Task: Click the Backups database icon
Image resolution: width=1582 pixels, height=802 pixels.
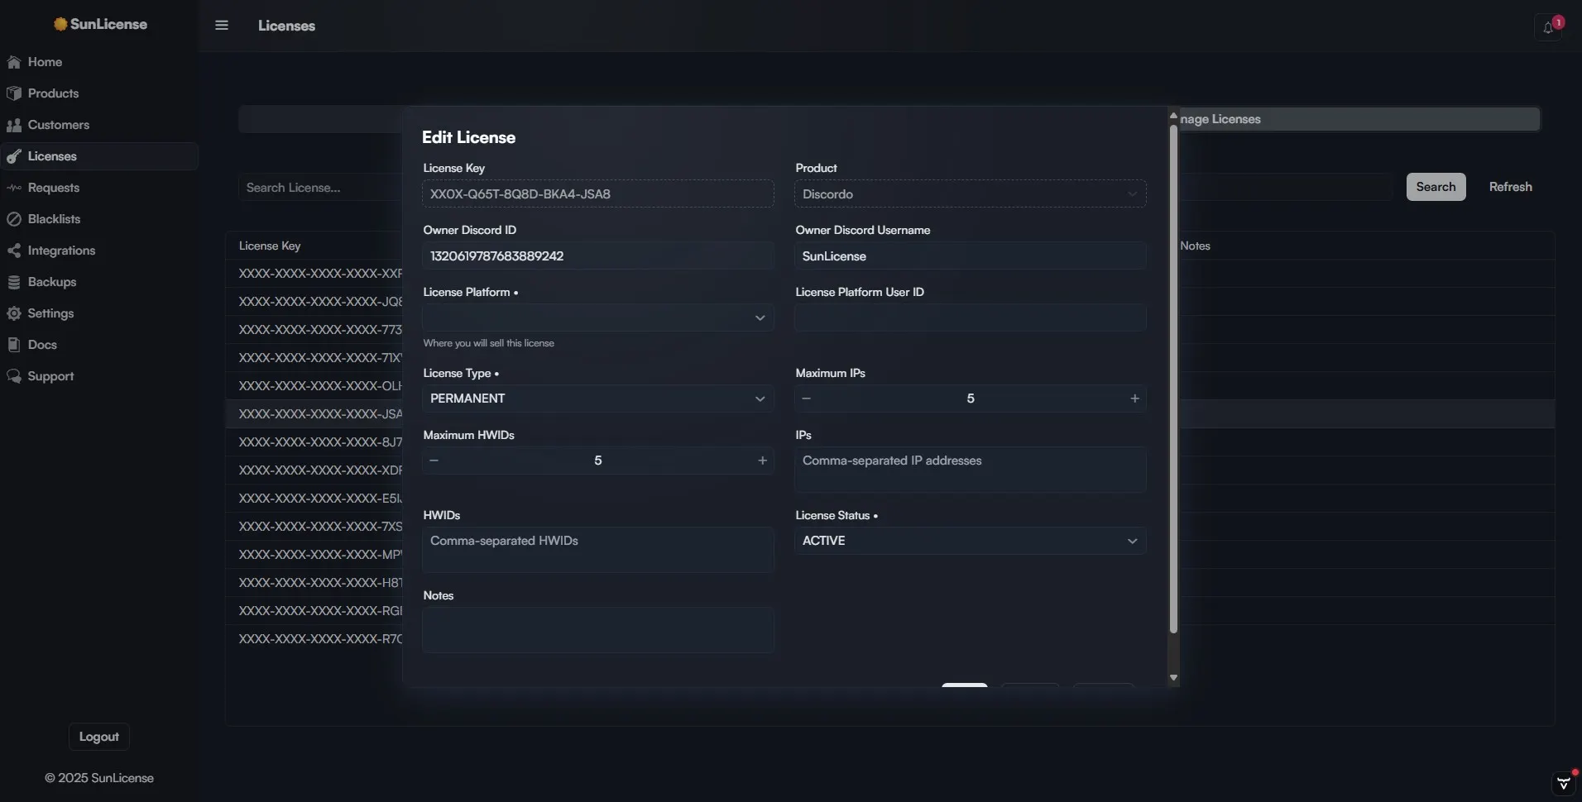Action: [14, 282]
